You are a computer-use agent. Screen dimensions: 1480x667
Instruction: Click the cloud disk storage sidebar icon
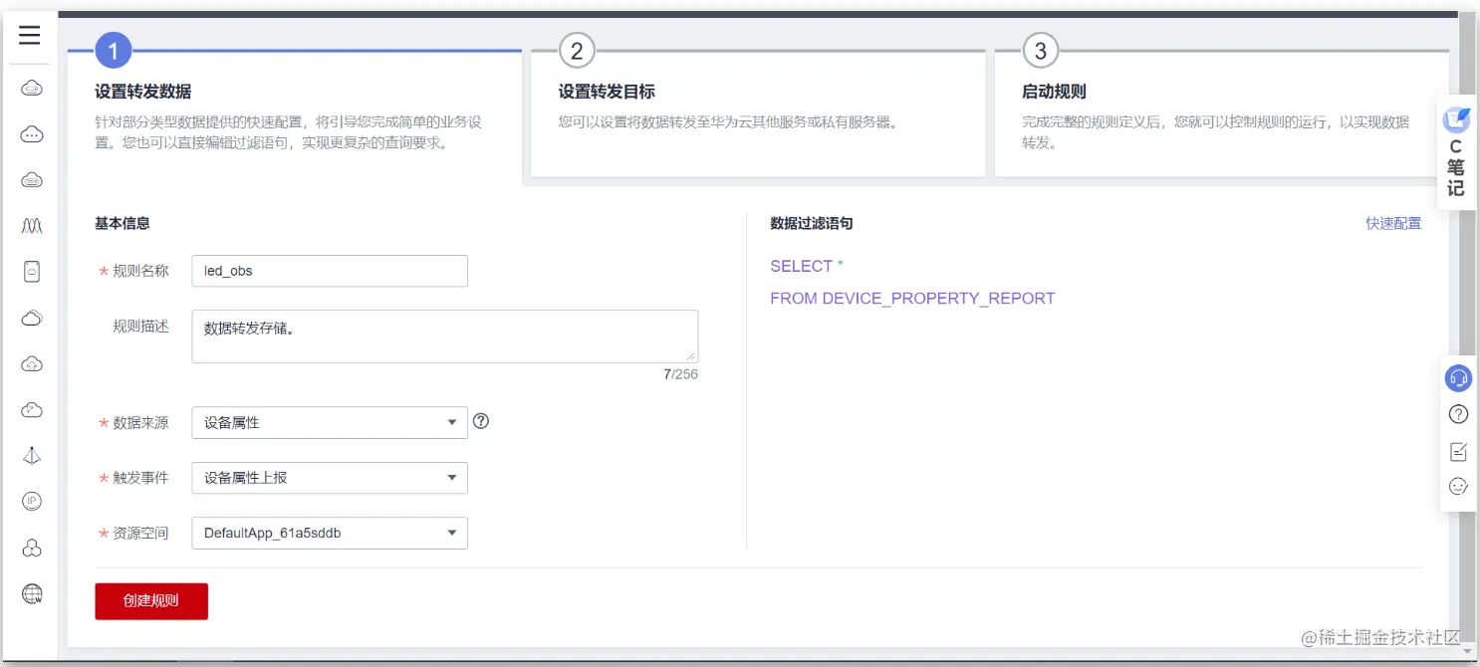pyautogui.click(x=32, y=179)
